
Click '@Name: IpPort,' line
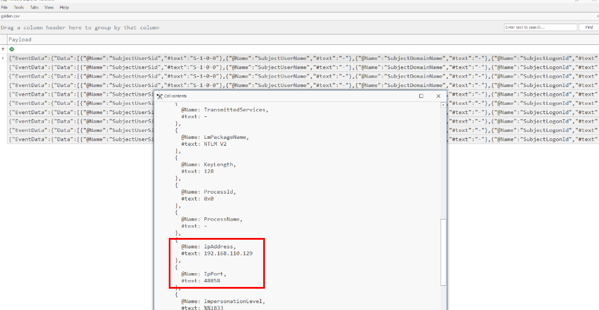pyautogui.click(x=204, y=274)
